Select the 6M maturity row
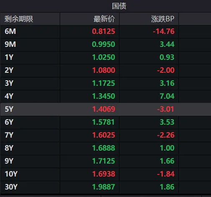The height and width of the screenshot is (197, 211). pos(105,31)
